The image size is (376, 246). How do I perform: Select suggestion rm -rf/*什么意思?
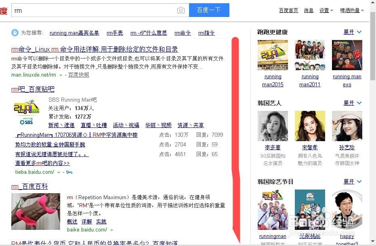(149, 33)
